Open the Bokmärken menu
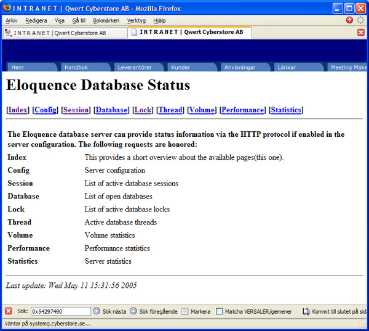The height and width of the screenshot is (331, 369). coord(106,21)
